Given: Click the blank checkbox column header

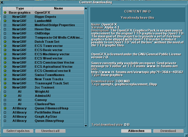Looking at the screenshot, I should [4, 9].
